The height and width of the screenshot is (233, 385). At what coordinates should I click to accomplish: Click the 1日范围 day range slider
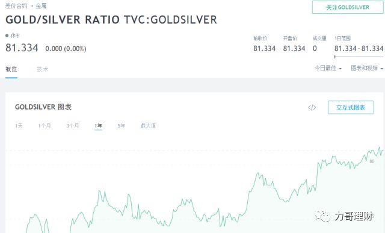pyautogui.click(x=359, y=57)
